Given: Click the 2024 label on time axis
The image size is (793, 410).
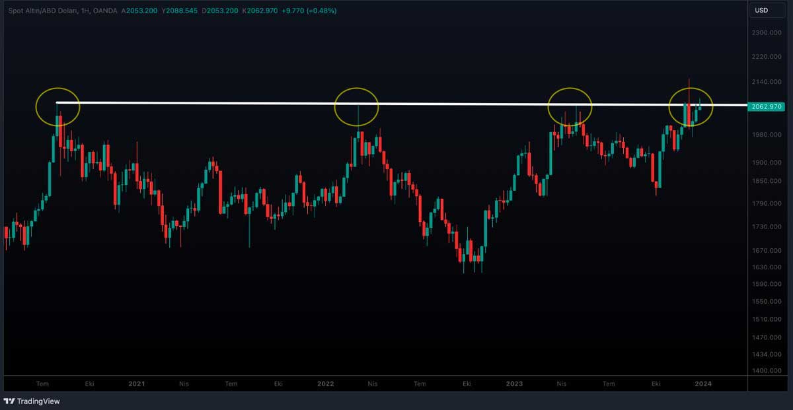Looking at the screenshot, I should [x=703, y=384].
